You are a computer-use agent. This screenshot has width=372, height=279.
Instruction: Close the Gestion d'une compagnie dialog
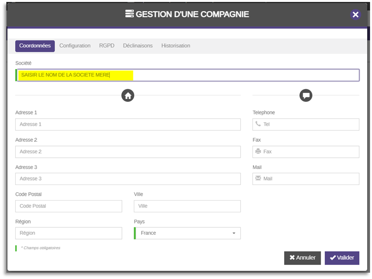355,15
